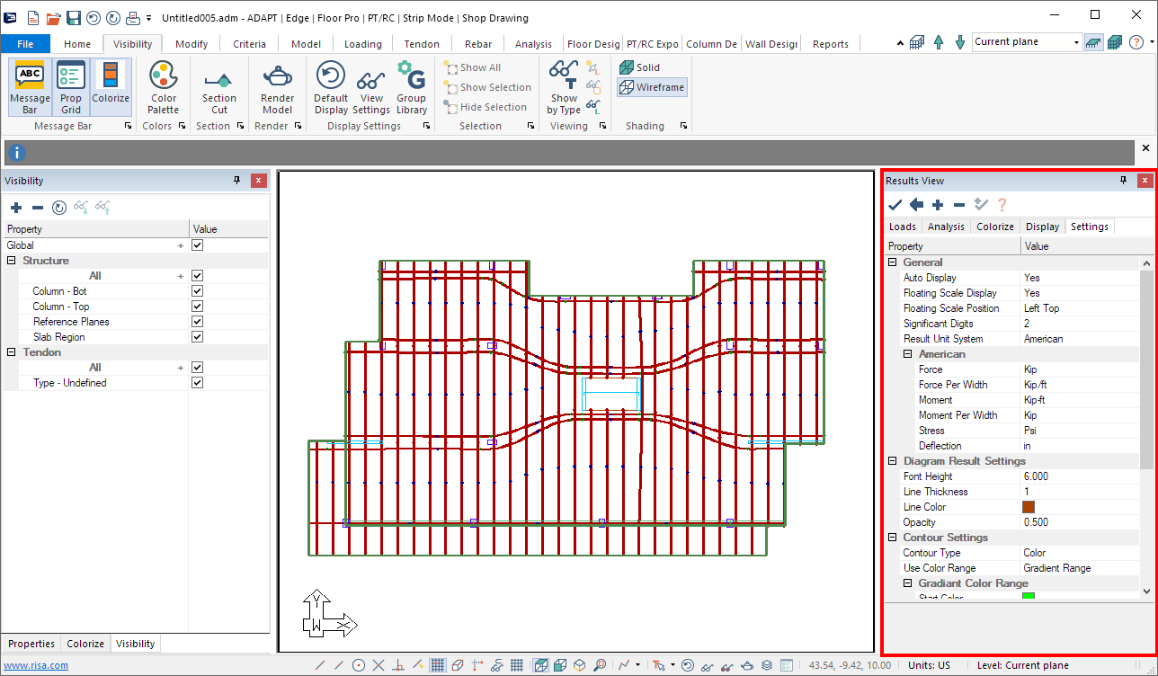Screen dimensions: 1158x676
Task: Open the Colorize tab in Results View
Action: [994, 227]
